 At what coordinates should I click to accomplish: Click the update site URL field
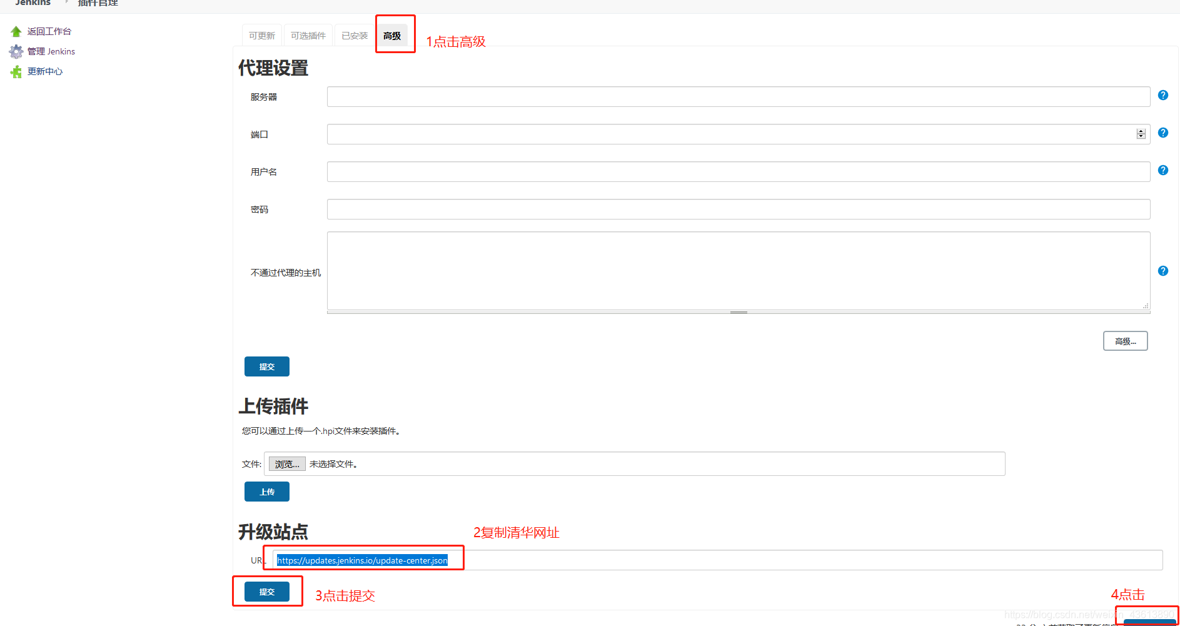[x=718, y=560]
